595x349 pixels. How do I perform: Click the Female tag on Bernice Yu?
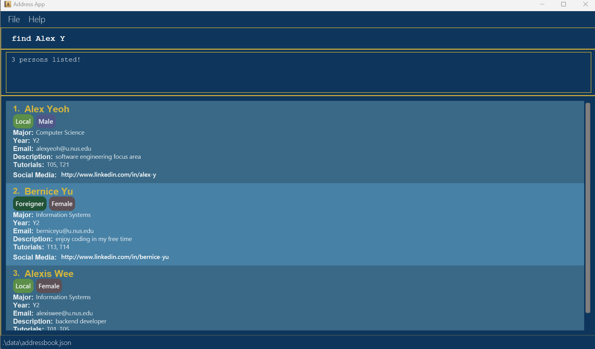62,204
